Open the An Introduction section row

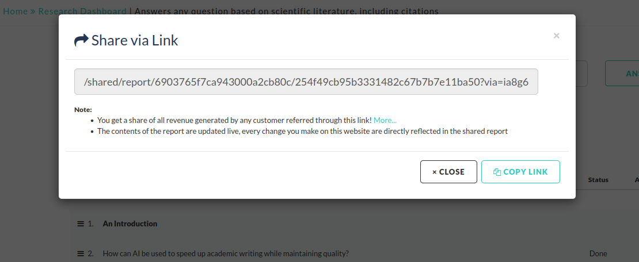[x=130, y=224]
